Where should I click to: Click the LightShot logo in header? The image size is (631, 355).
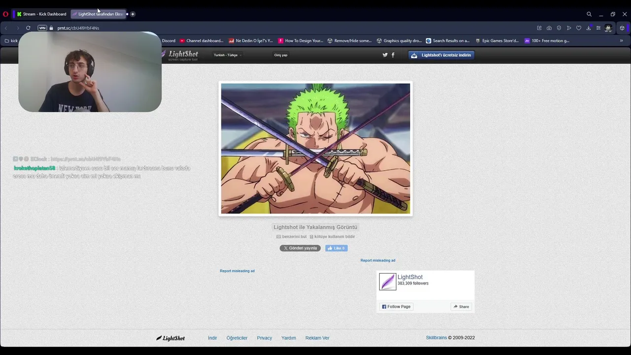click(179, 55)
